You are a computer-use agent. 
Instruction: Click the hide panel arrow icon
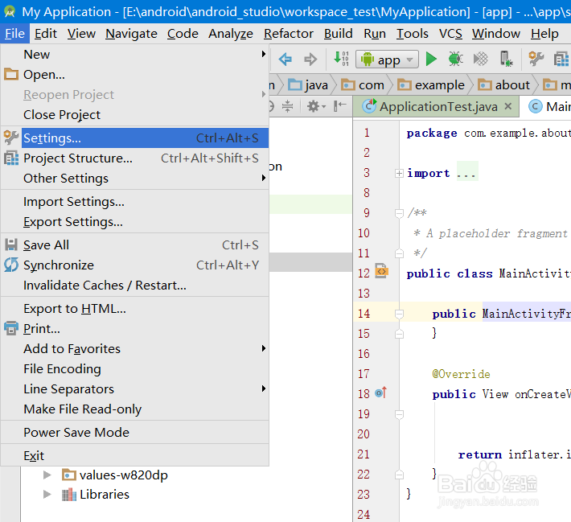pos(339,106)
